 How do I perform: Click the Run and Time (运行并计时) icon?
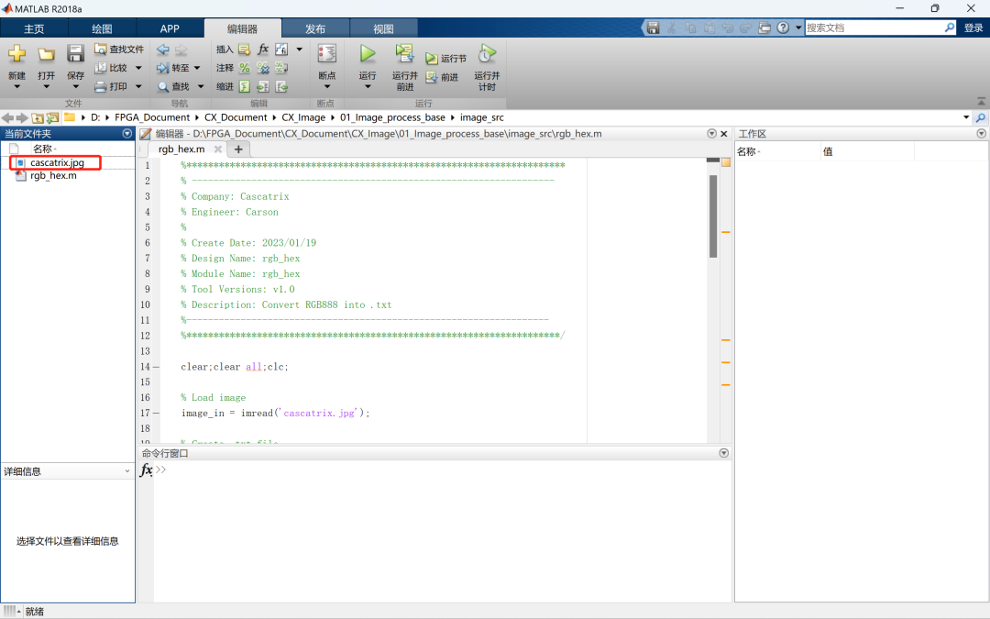point(487,54)
